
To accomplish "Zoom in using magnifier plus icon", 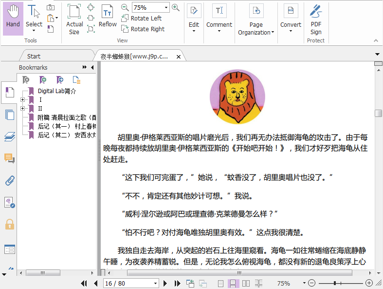I will click(x=175, y=8).
